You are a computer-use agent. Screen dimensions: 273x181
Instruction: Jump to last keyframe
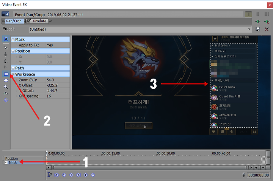tap(78, 175)
